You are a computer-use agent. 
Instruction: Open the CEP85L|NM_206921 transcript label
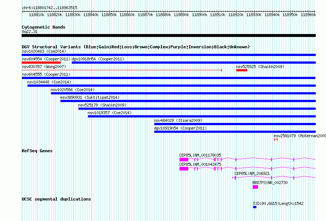pyautogui.click(x=252, y=173)
